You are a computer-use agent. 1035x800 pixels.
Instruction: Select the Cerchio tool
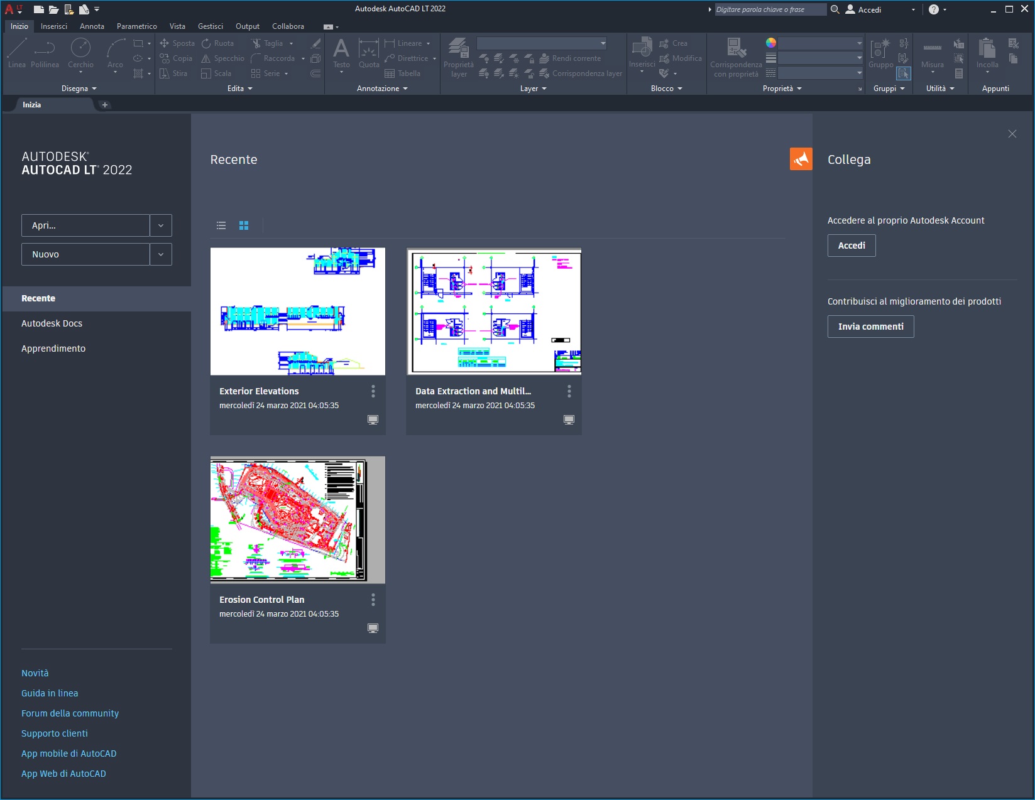click(x=80, y=53)
